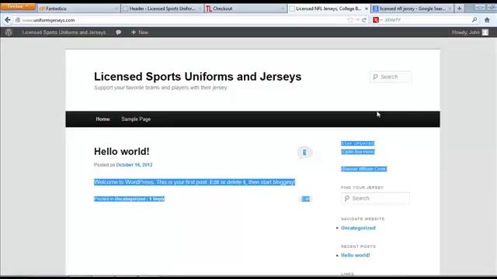The image size is (497, 279).
Task: Open the Uncategorized link in post footer
Action: click(130, 198)
